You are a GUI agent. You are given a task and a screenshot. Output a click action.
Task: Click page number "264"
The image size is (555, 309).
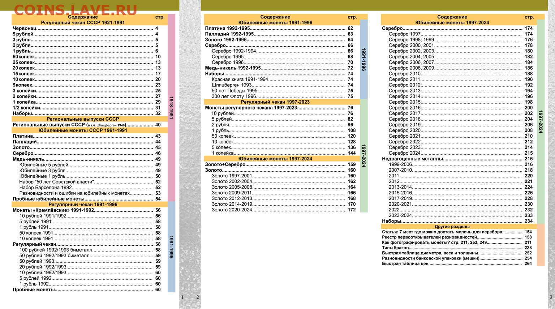point(528,264)
